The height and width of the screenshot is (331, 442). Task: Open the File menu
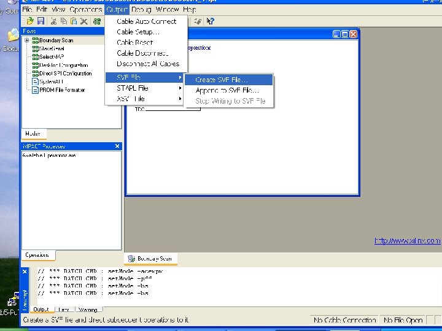click(x=27, y=10)
